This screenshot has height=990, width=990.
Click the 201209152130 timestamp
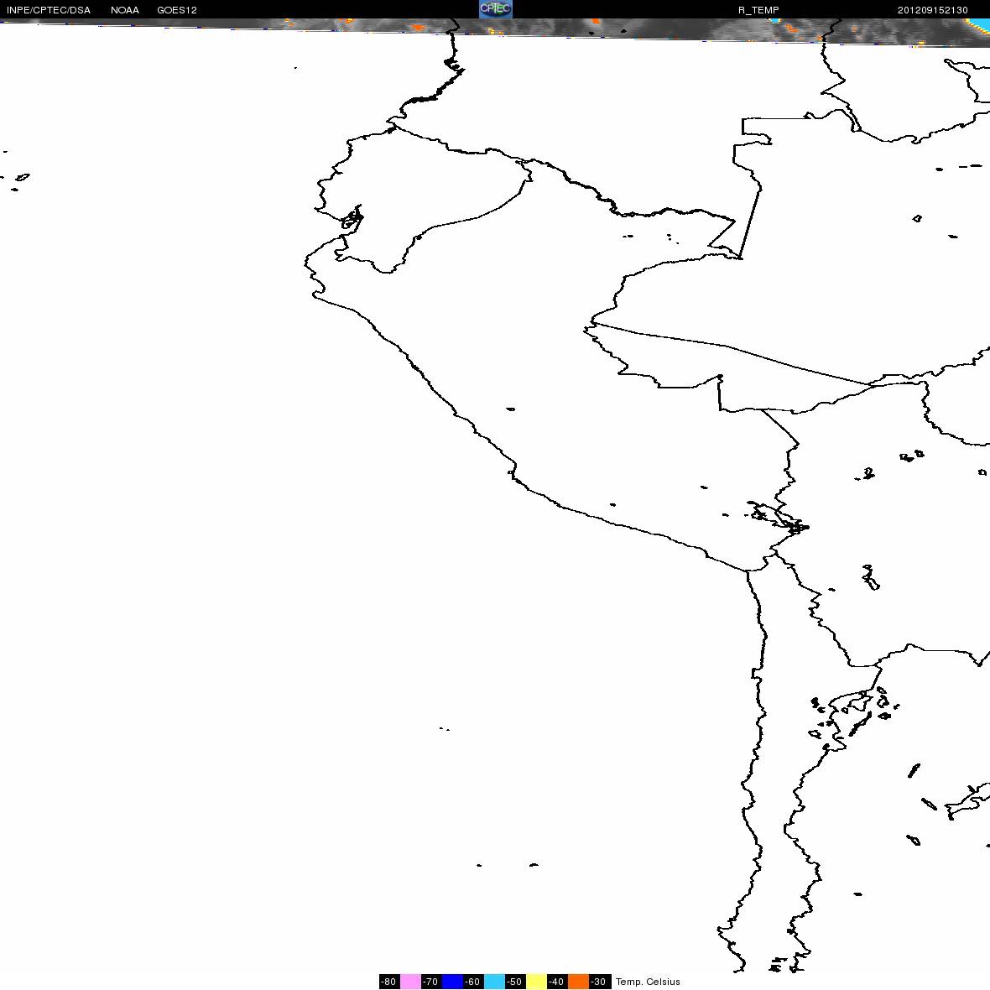(x=933, y=10)
